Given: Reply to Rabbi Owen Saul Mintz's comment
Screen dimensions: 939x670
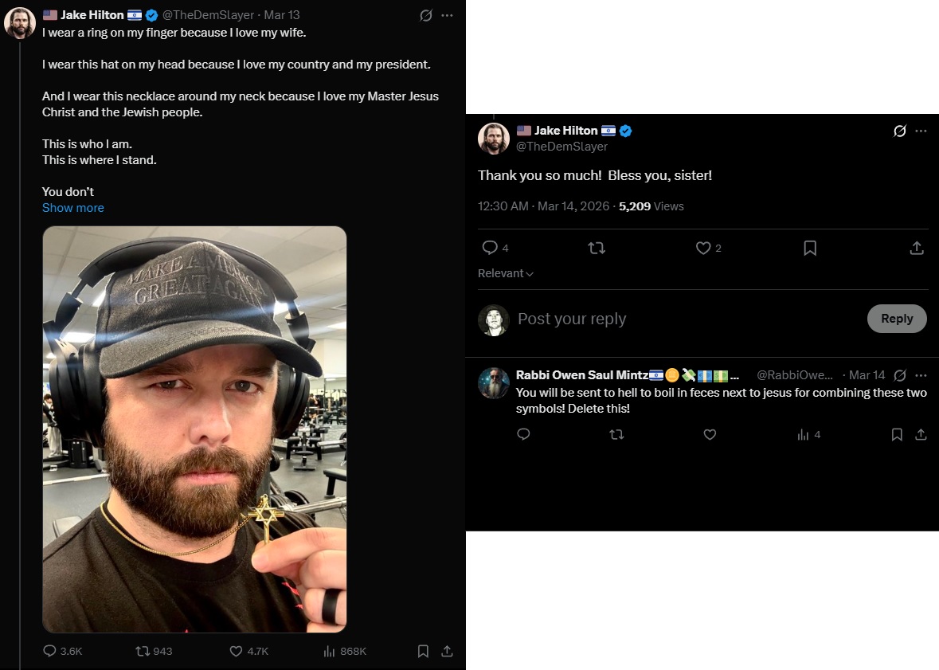Looking at the screenshot, I should (x=523, y=434).
